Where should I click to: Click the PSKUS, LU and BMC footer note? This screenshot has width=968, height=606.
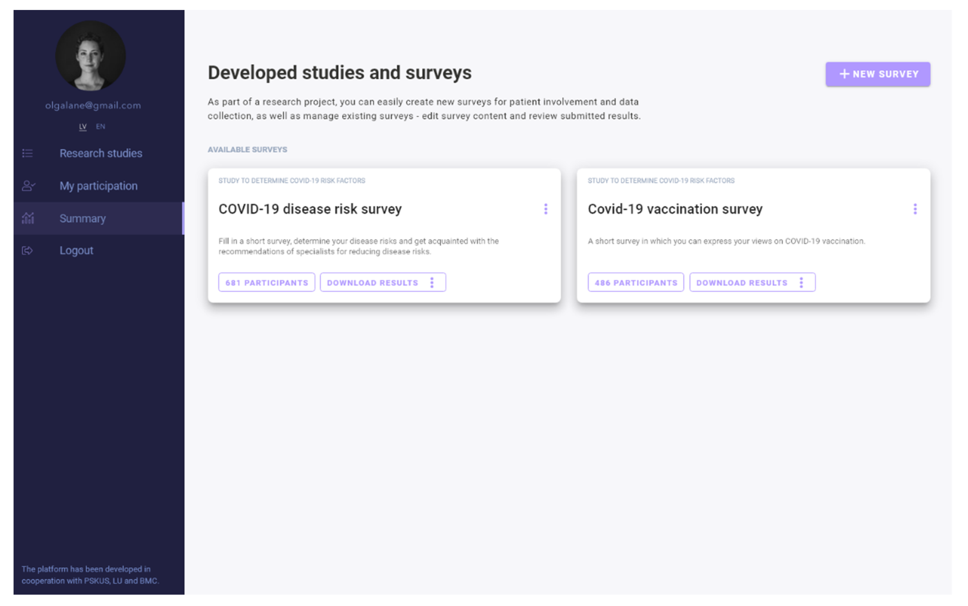coord(90,575)
